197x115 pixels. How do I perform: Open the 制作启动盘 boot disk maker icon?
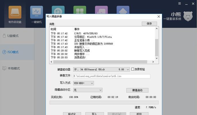(x=15, y=14)
